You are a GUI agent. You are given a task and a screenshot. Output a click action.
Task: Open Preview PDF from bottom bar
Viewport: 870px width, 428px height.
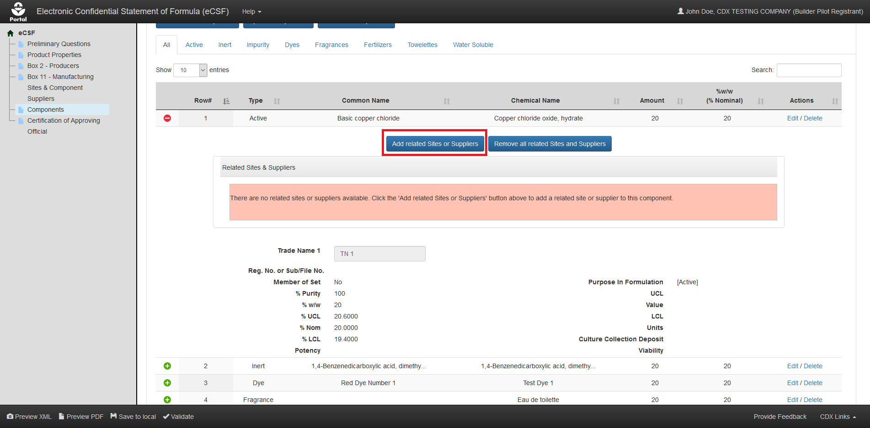pos(81,417)
